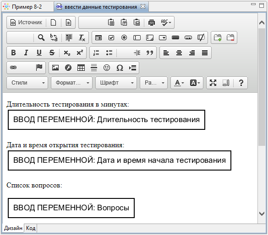Screen dimensions: 268x235
Task: Toggle underline formatting
Action: click(39, 53)
